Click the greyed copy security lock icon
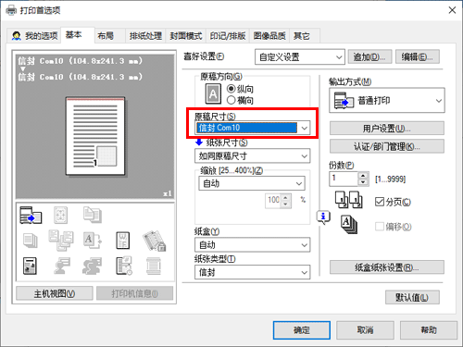 (154, 241)
